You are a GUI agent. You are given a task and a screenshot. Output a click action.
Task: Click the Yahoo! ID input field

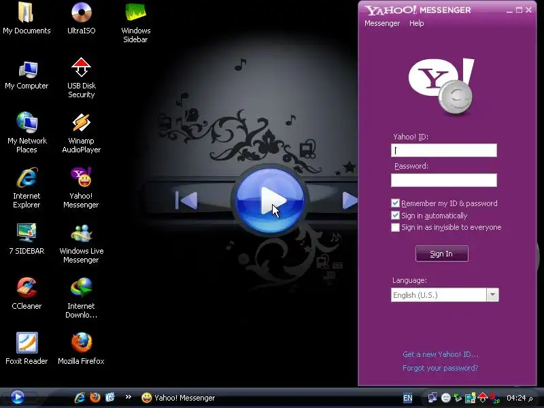tap(444, 150)
